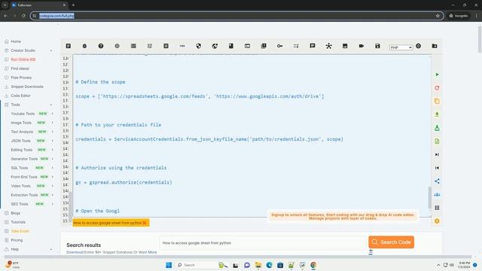Click the orange settings gear icon
This screenshot has height=271, width=482.
[437, 221]
